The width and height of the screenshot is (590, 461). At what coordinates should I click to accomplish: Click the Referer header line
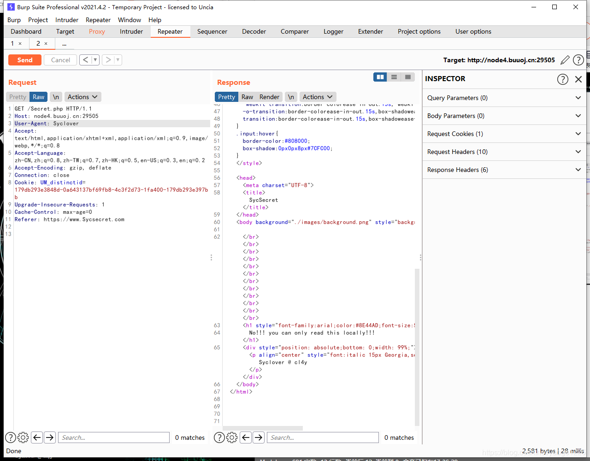[69, 219]
